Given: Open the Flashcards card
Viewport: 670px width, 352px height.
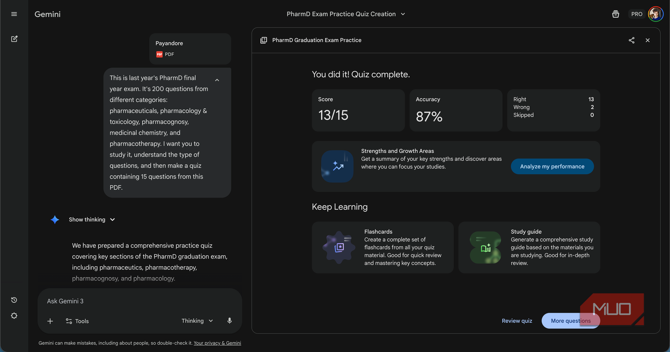Looking at the screenshot, I should coord(383,247).
